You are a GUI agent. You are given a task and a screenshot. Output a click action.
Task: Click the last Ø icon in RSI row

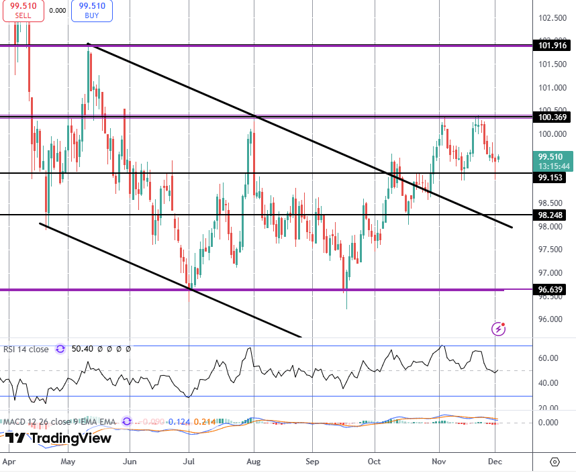click(128, 349)
